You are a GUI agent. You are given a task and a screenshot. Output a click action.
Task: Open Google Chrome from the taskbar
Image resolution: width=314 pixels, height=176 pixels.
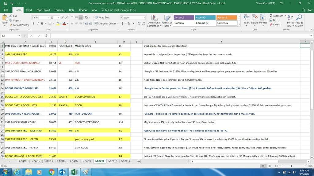51,172
